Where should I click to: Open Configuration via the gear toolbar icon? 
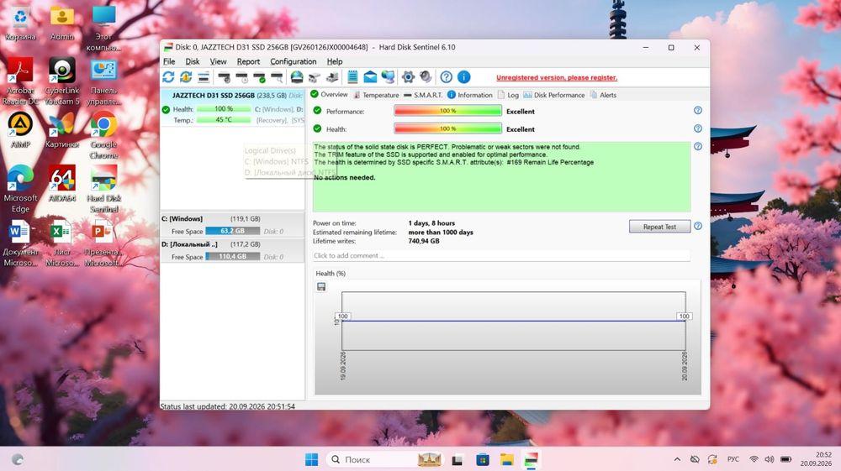(x=408, y=77)
